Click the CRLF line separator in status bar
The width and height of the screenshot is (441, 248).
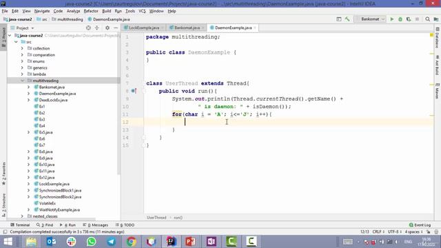pos(378,231)
